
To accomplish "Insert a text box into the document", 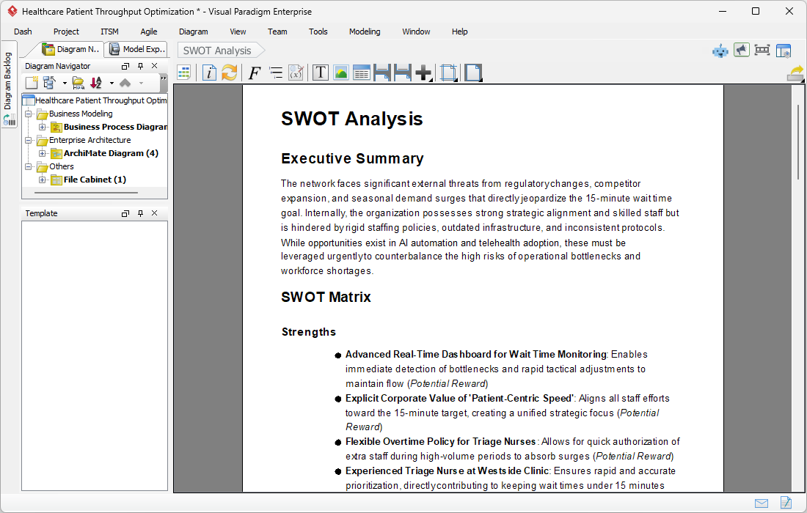I will pos(320,73).
